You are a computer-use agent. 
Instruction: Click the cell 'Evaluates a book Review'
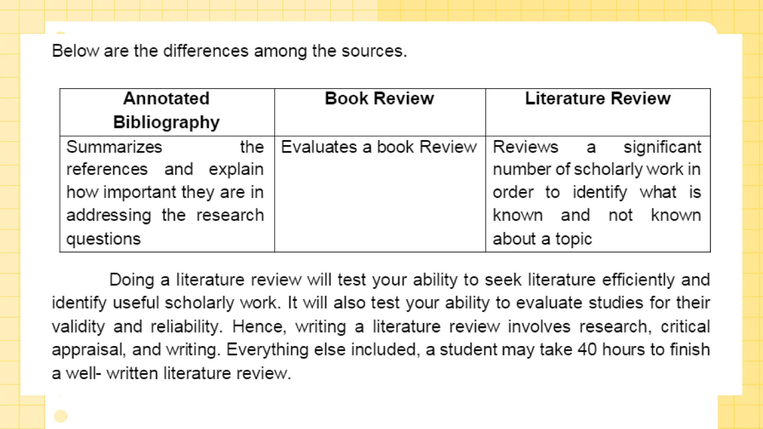[x=380, y=194]
